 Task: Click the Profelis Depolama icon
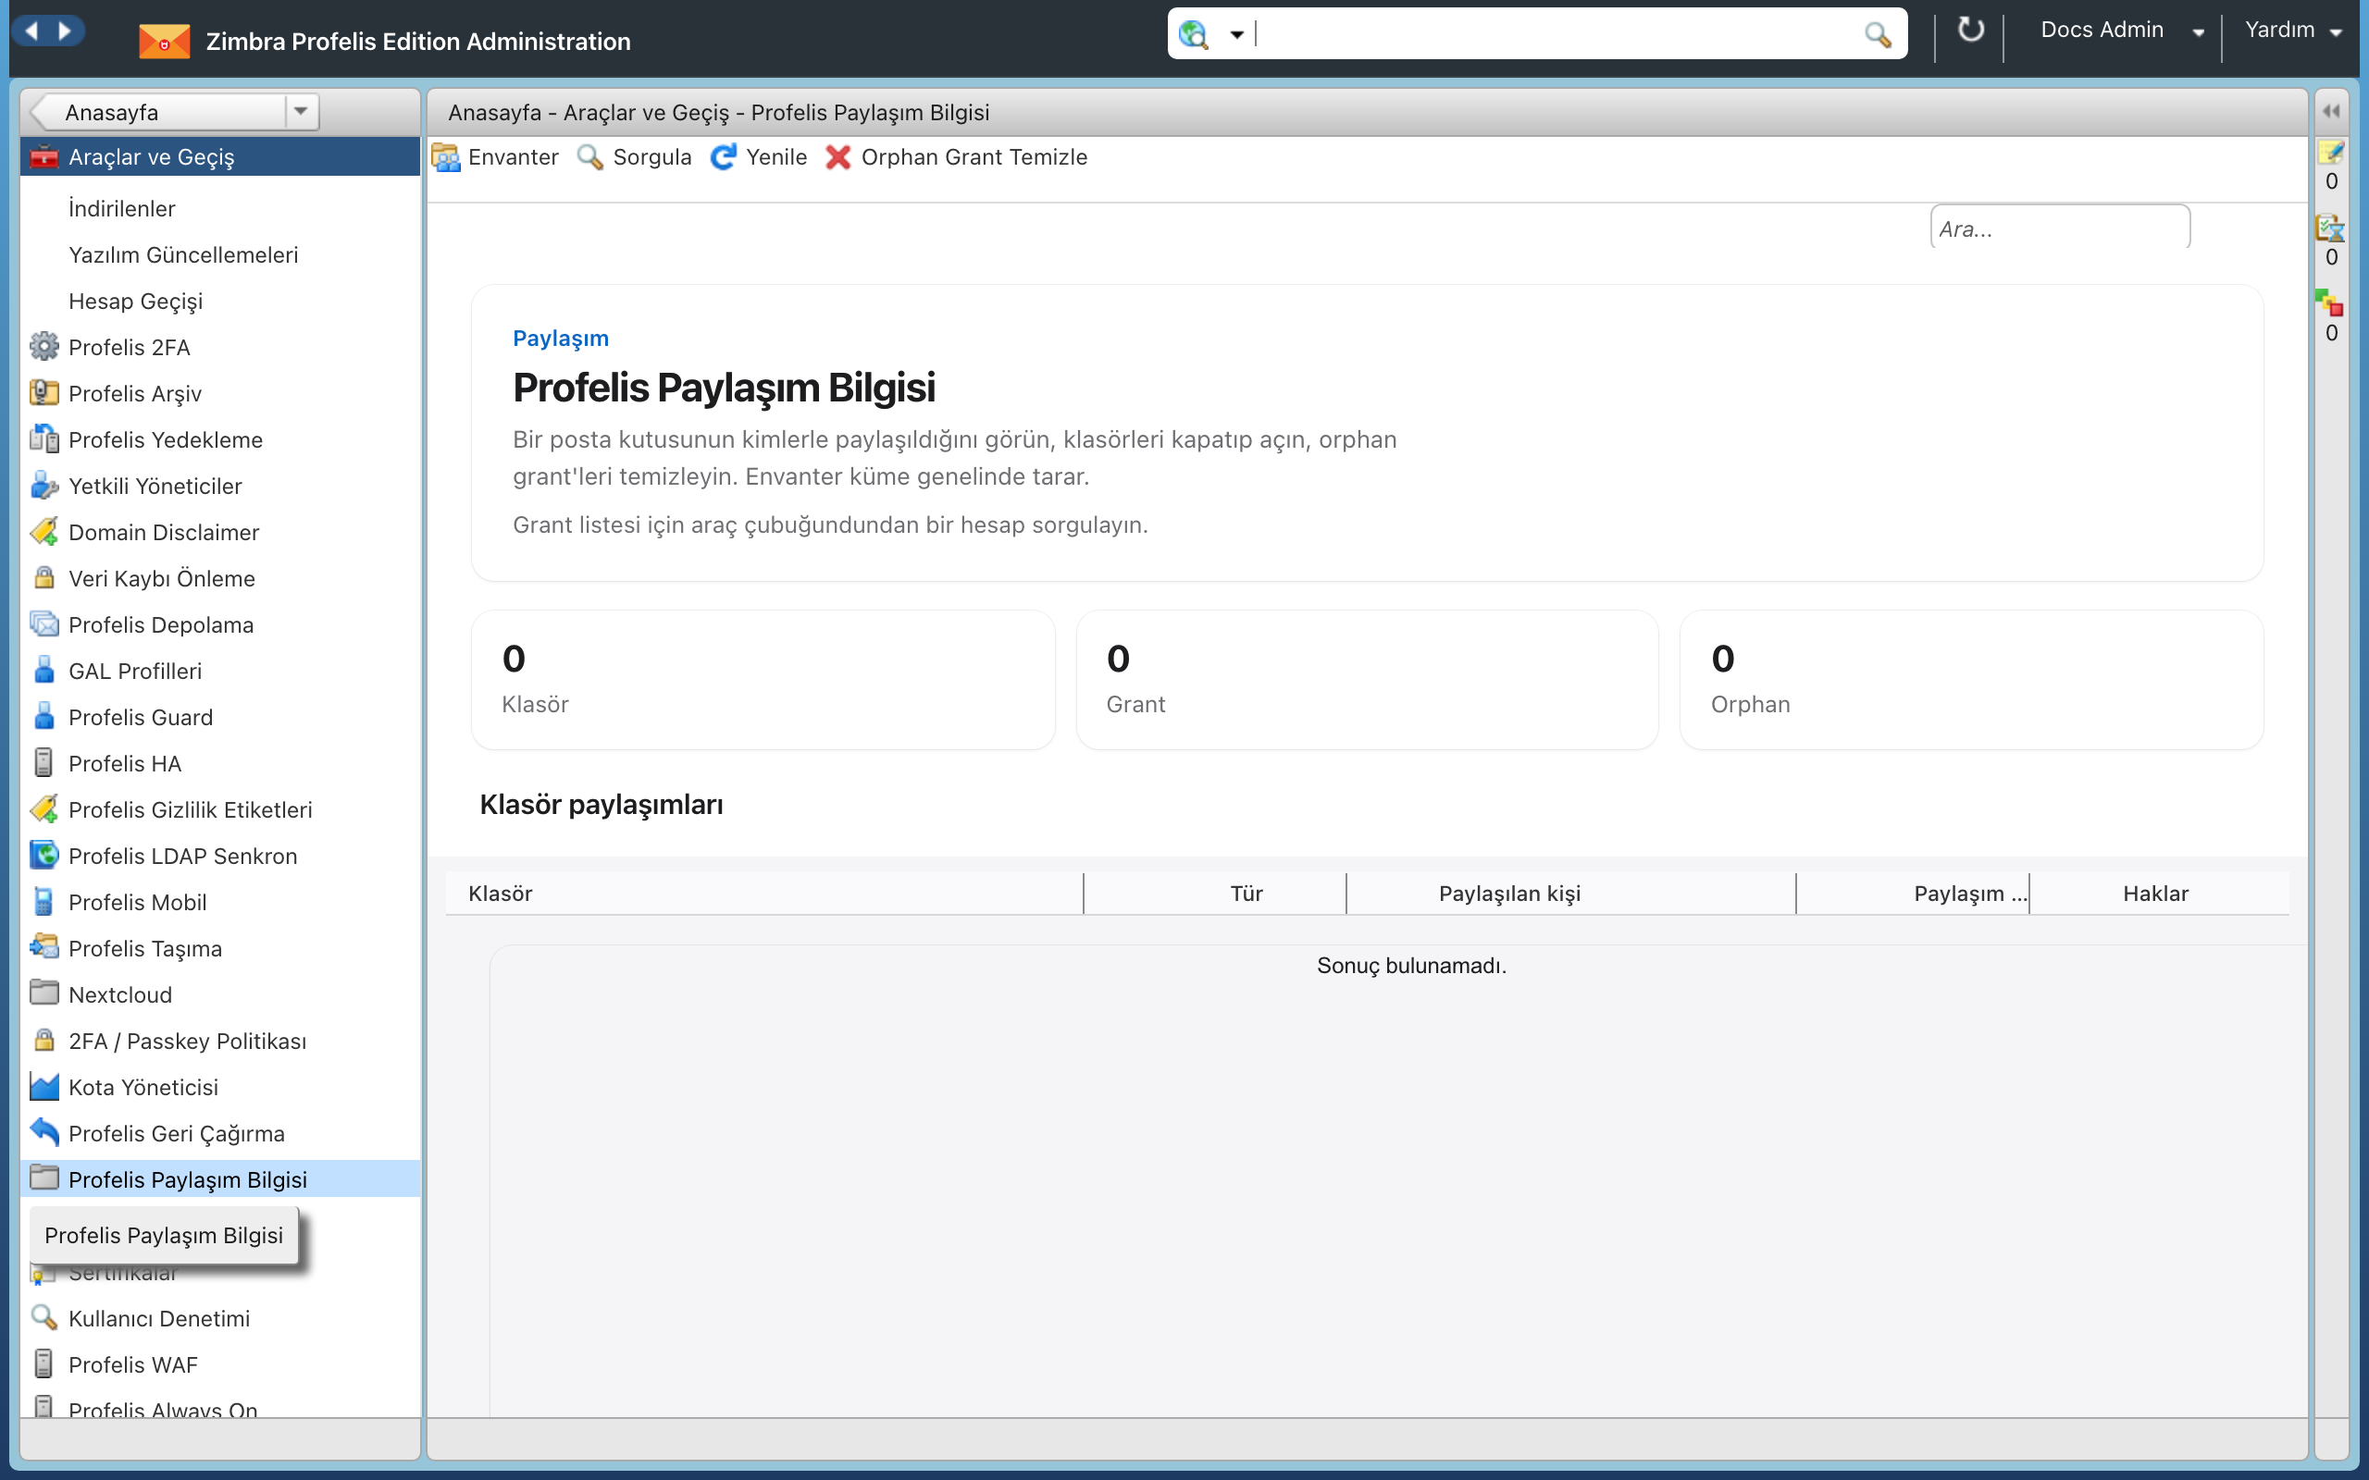[x=43, y=623]
